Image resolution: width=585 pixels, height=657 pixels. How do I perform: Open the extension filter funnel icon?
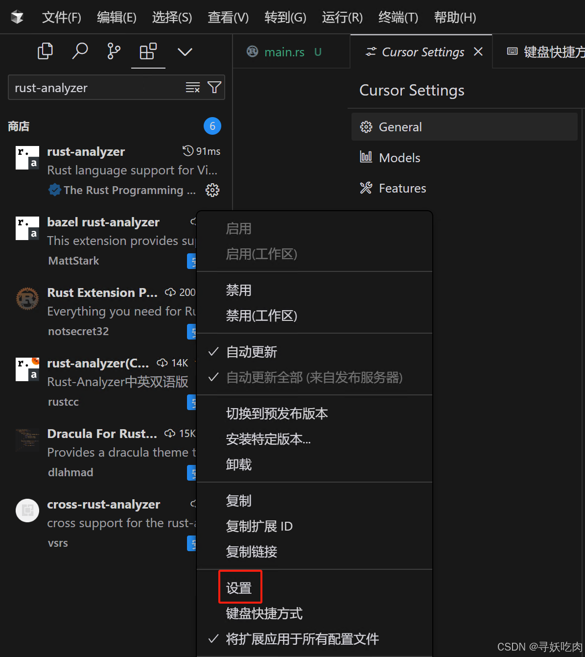point(214,88)
